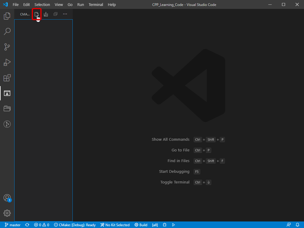This screenshot has height=228, width=304.
Task: Open the Selection menu
Action: click(42, 4)
